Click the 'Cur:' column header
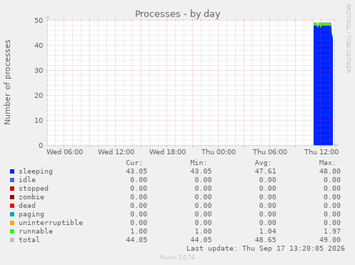Screen dimensions: 355x265 134,163
